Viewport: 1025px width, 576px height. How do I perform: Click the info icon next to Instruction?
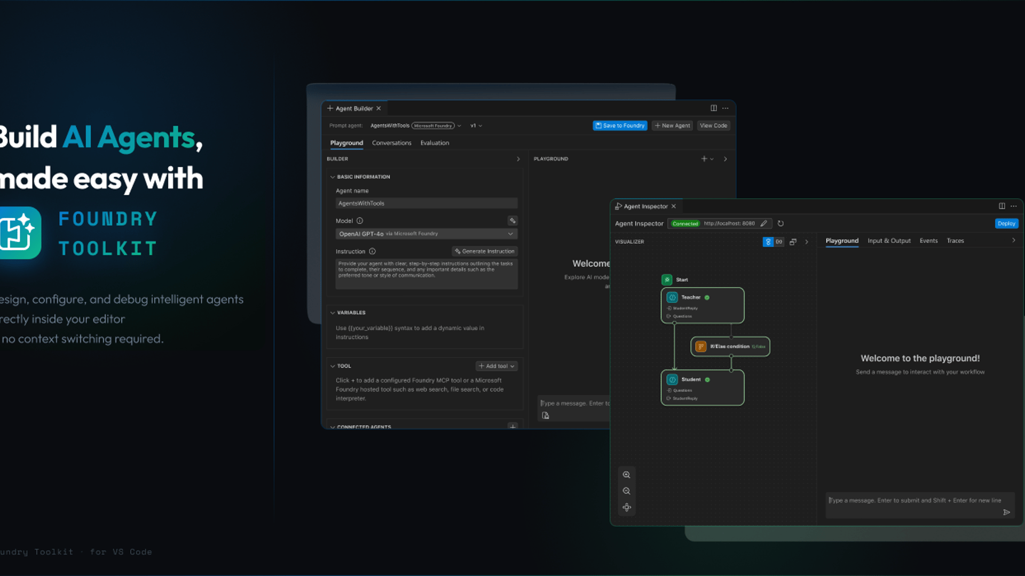(373, 251)
